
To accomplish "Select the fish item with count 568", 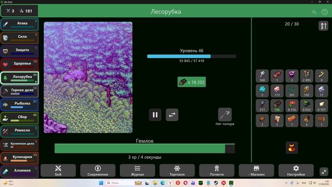I will coord(262,76).
